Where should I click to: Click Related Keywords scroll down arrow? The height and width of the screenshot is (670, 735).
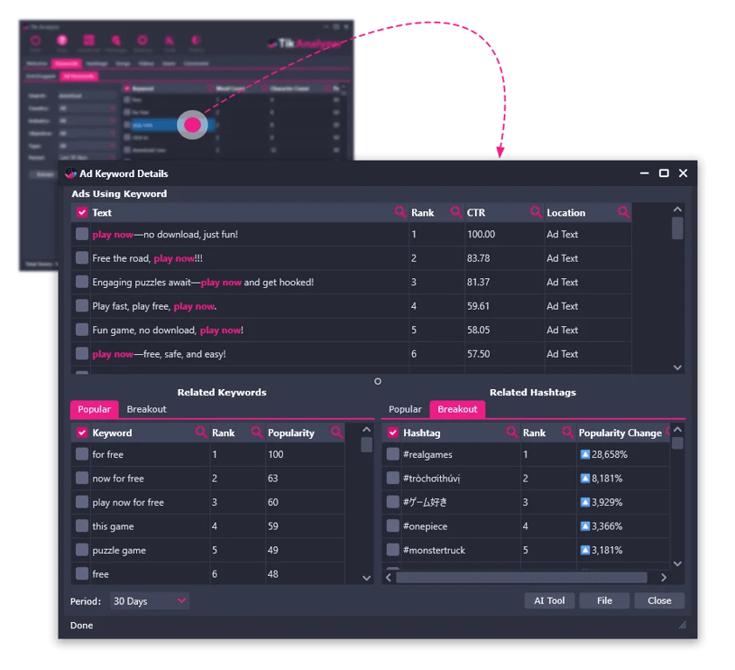click(367, 578)
